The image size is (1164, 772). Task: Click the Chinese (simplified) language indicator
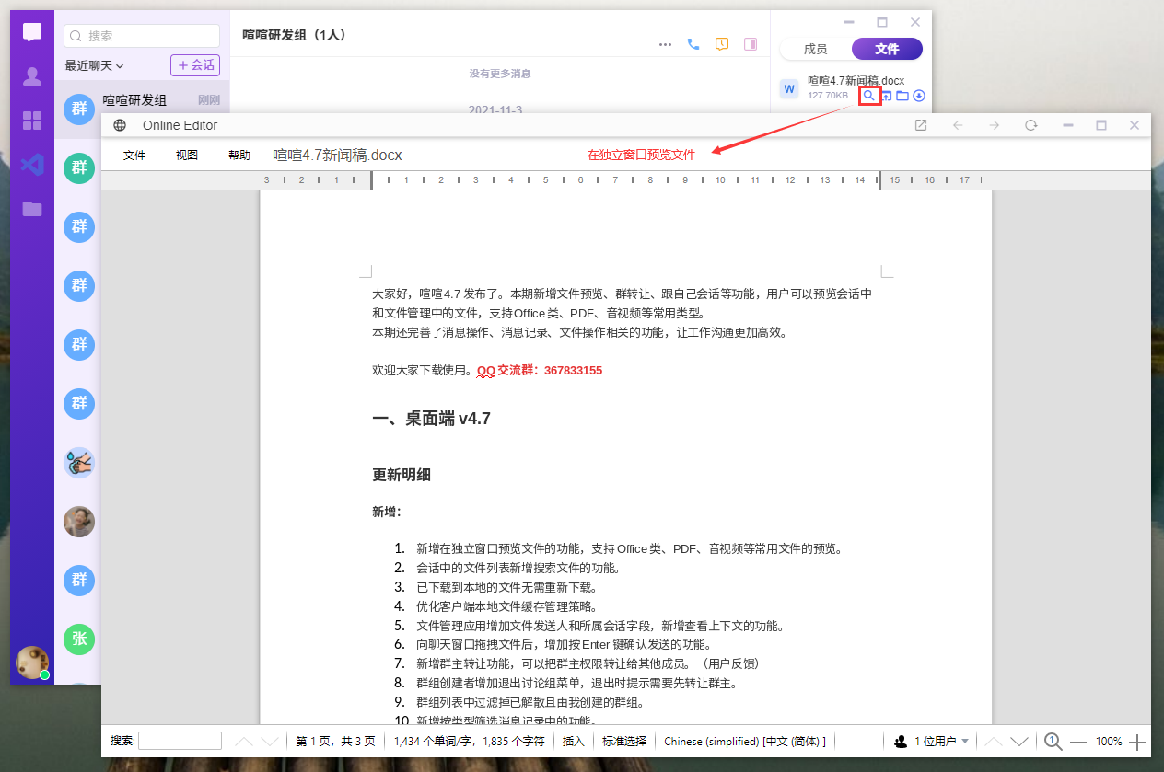pyautogui.click(x=745, y=741)
